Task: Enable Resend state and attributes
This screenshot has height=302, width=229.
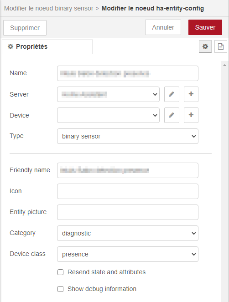Action: coord(60,272)
